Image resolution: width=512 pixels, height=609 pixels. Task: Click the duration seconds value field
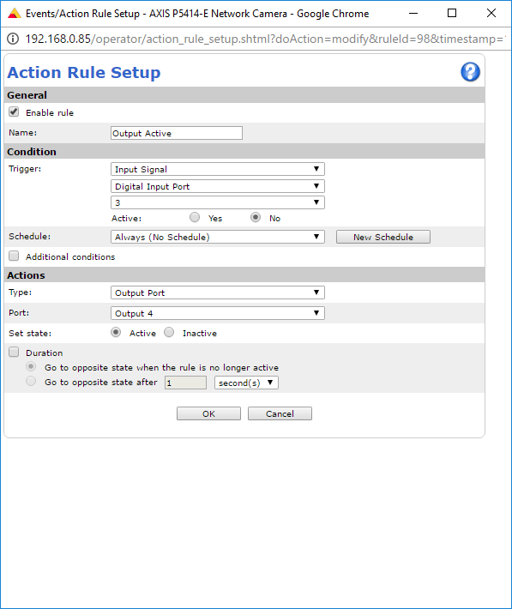185,383
